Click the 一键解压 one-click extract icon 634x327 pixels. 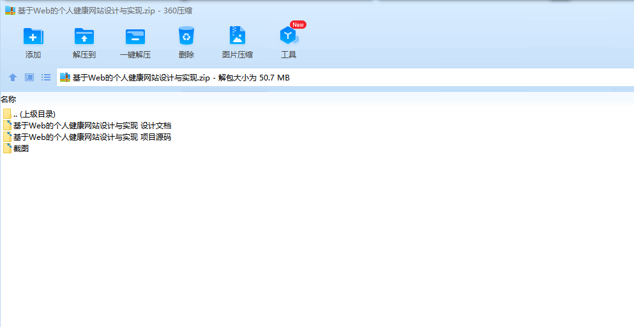(135, 36)
